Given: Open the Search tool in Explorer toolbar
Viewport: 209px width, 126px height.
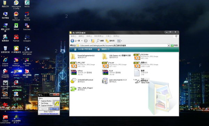Looking at the screenshot, I should click(100, 41).
